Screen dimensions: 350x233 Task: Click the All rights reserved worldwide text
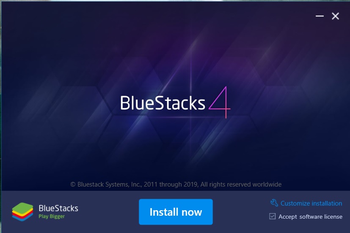point(241,184)
